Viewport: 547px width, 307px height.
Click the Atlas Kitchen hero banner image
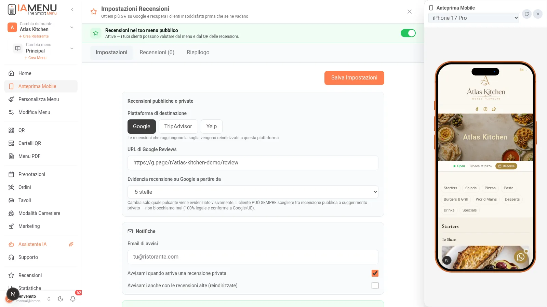tap(485, 137)
